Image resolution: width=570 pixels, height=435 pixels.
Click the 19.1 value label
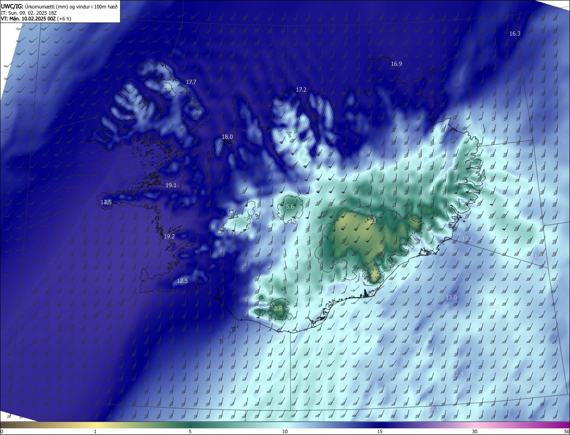pos(171,185)
